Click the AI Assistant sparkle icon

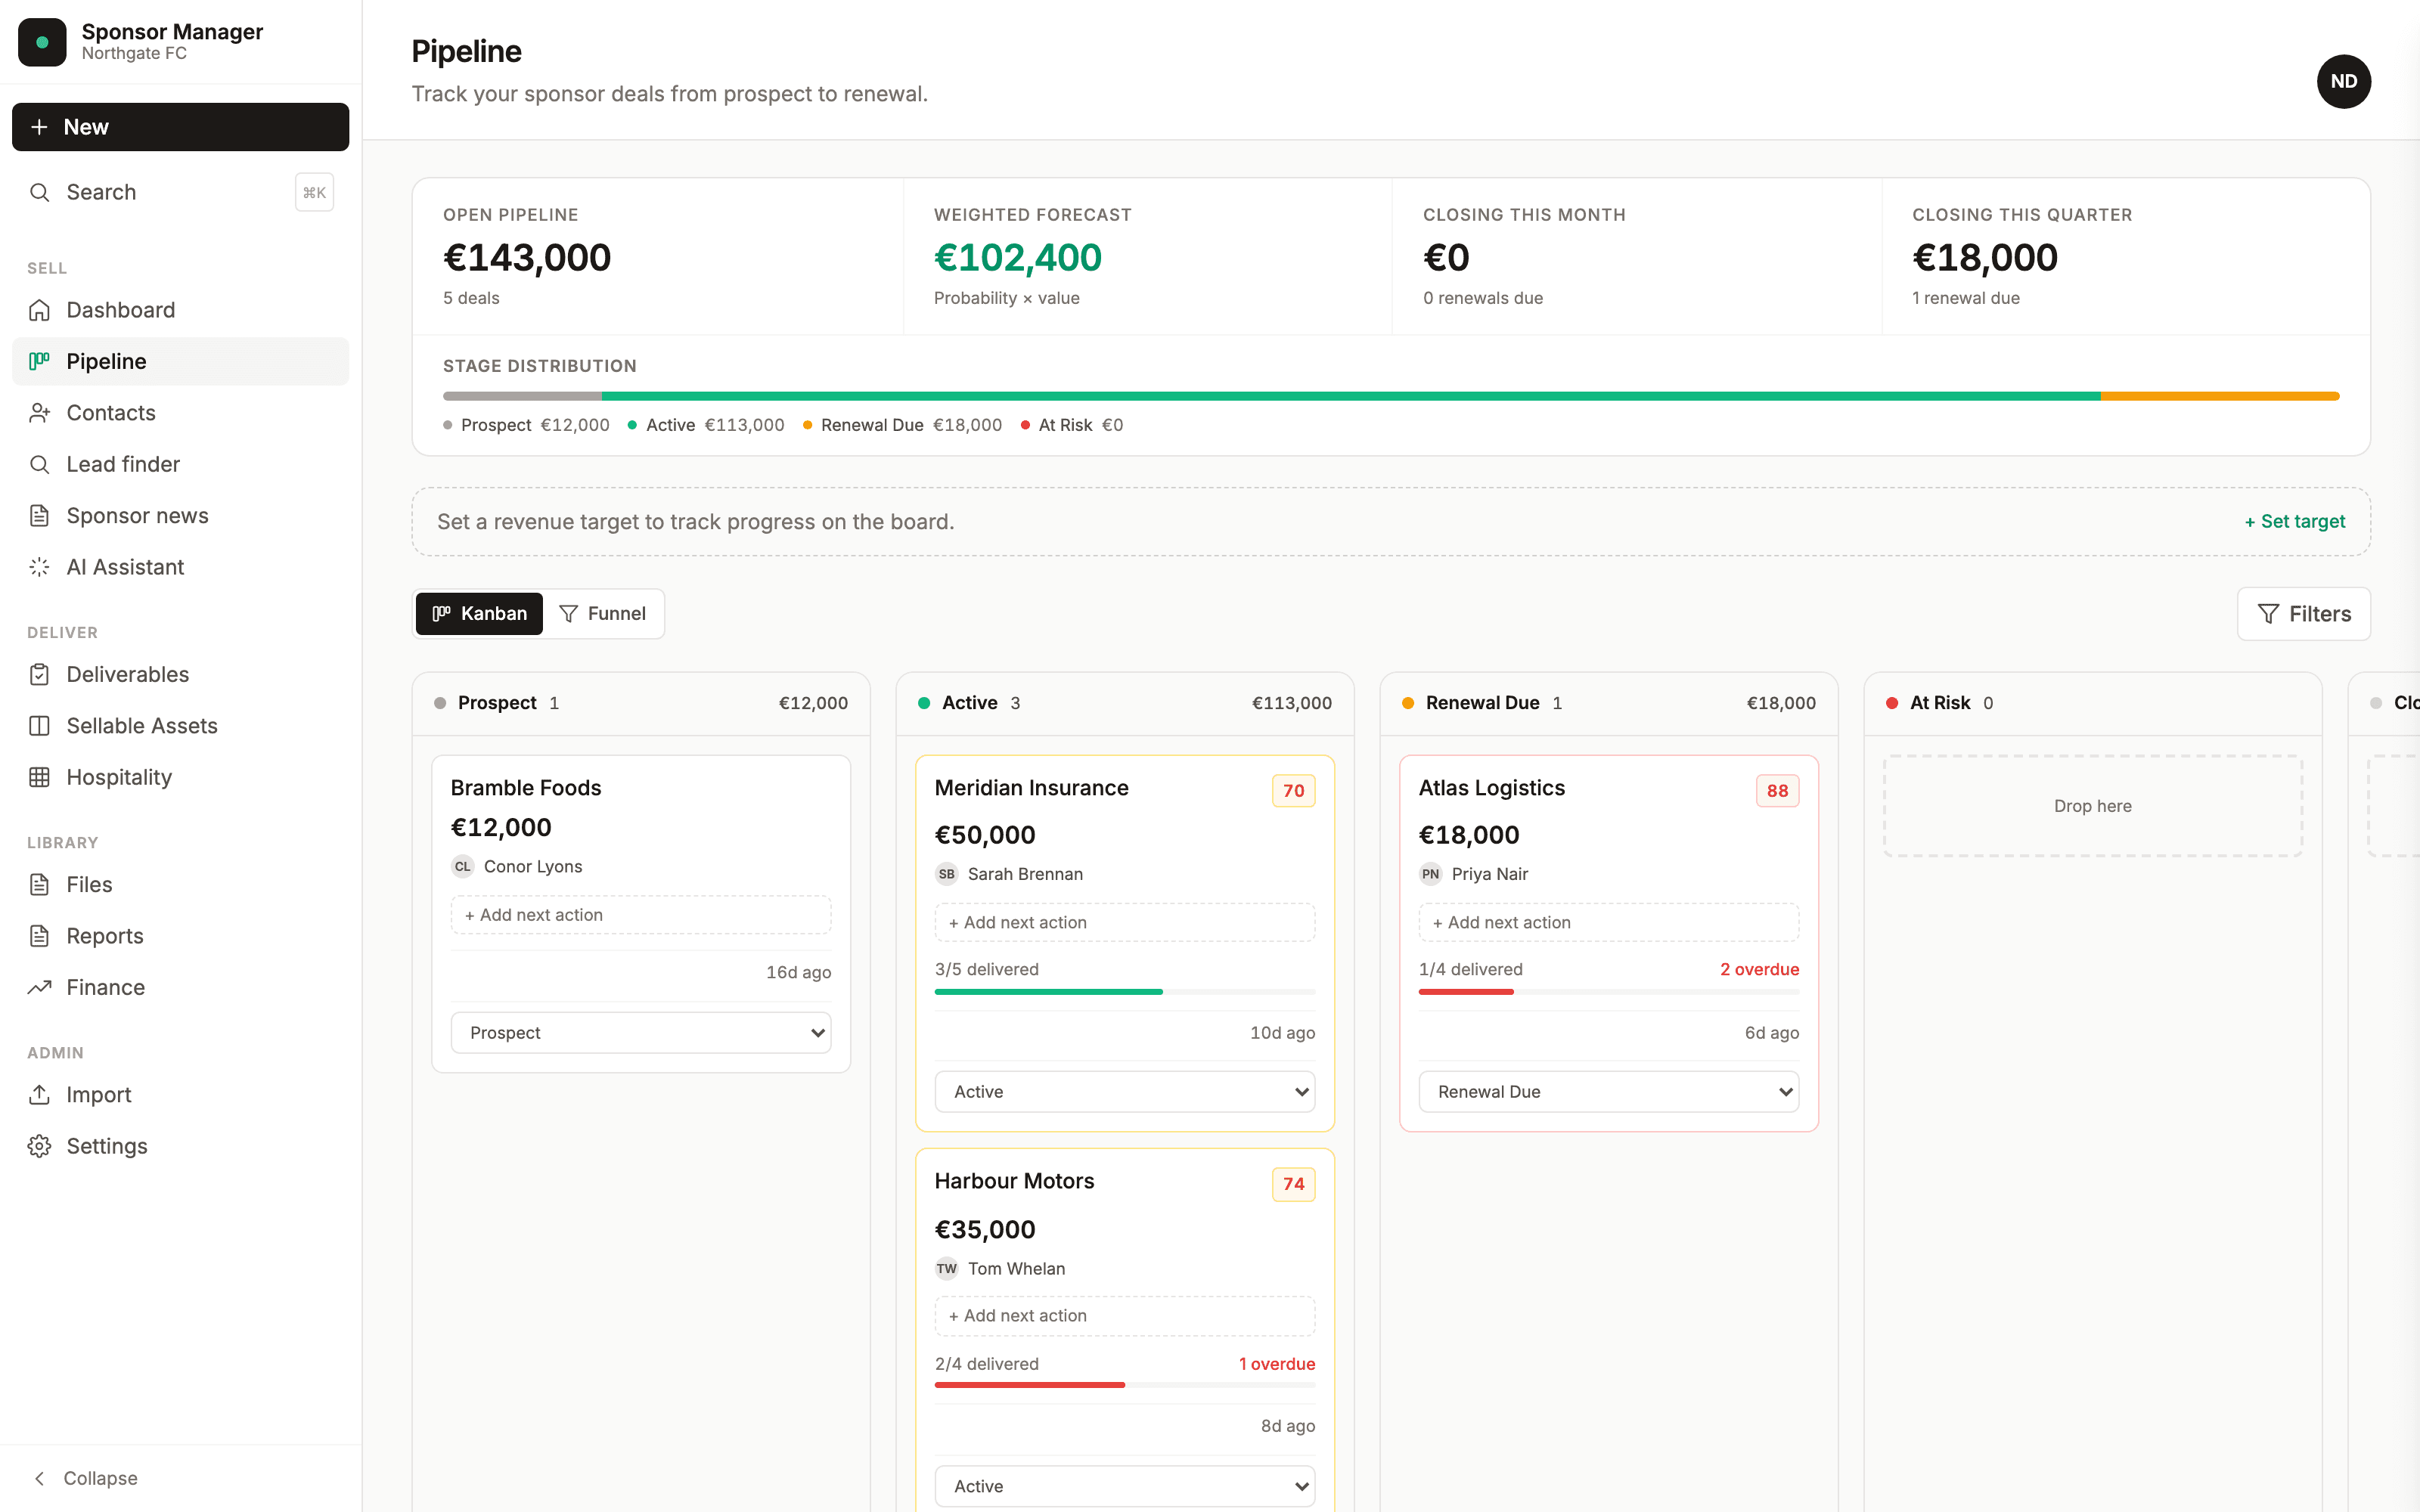click(x=39, y=567)
